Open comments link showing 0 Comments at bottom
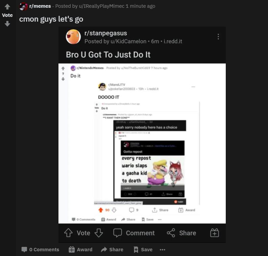The width and height of the screenshot is (268, 256). pyautogui.click(x=40, y=250)
